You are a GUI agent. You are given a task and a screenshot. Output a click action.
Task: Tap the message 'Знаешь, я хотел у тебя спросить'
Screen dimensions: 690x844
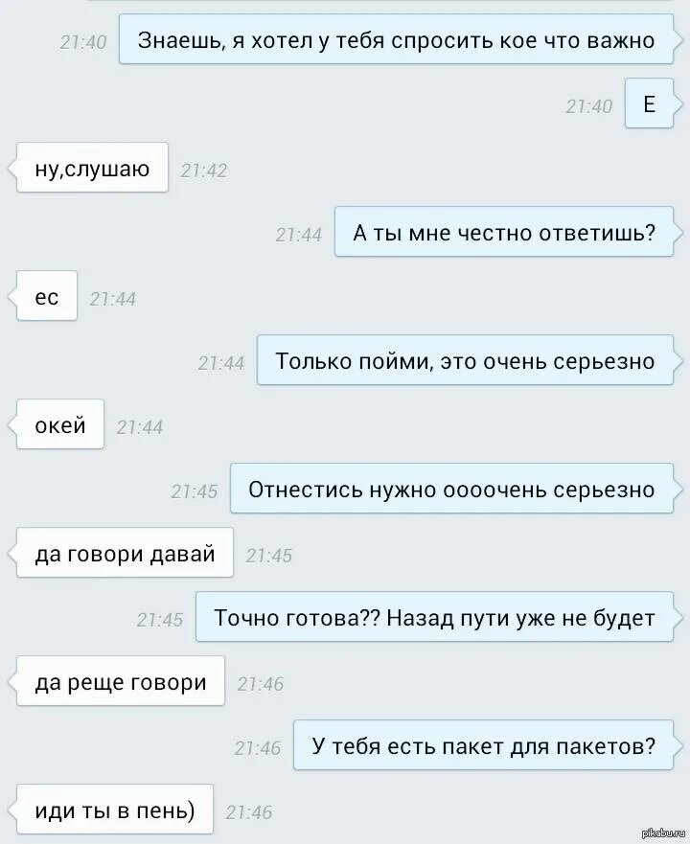coord(396,40)
